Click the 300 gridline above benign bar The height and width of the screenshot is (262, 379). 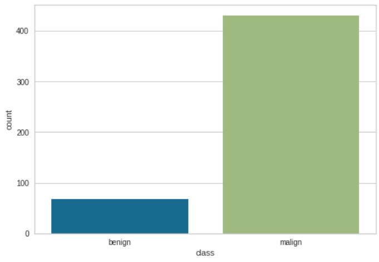pyautogui.click(x=120, y=82)
